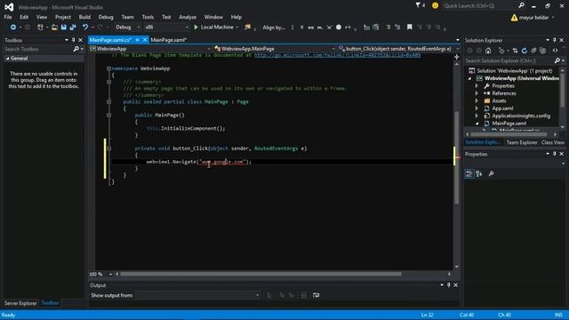
Task: Click Collapse All icon in Solution Explorer
Action: click(x=533, y=51)
